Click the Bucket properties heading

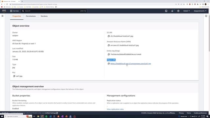pyautogui.click(x=21, y=96)
